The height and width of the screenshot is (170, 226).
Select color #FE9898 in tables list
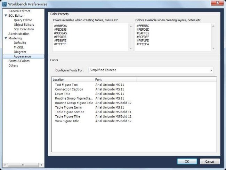click(x=60, y=37)
